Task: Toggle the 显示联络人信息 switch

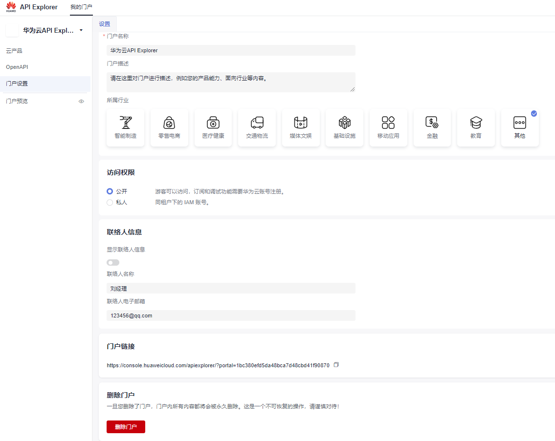Action: (113, 262)
